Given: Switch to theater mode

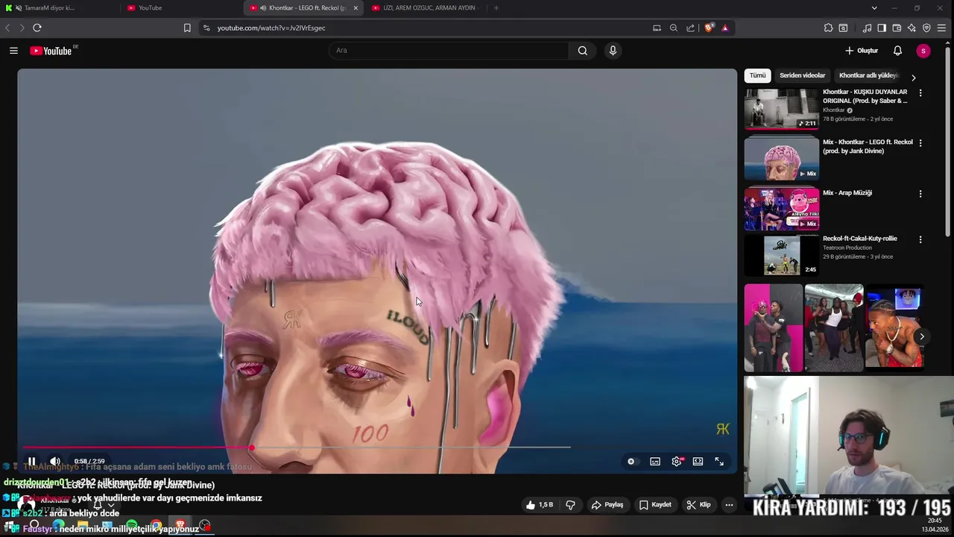Looking at the screenshot, I should coord(698,462).
